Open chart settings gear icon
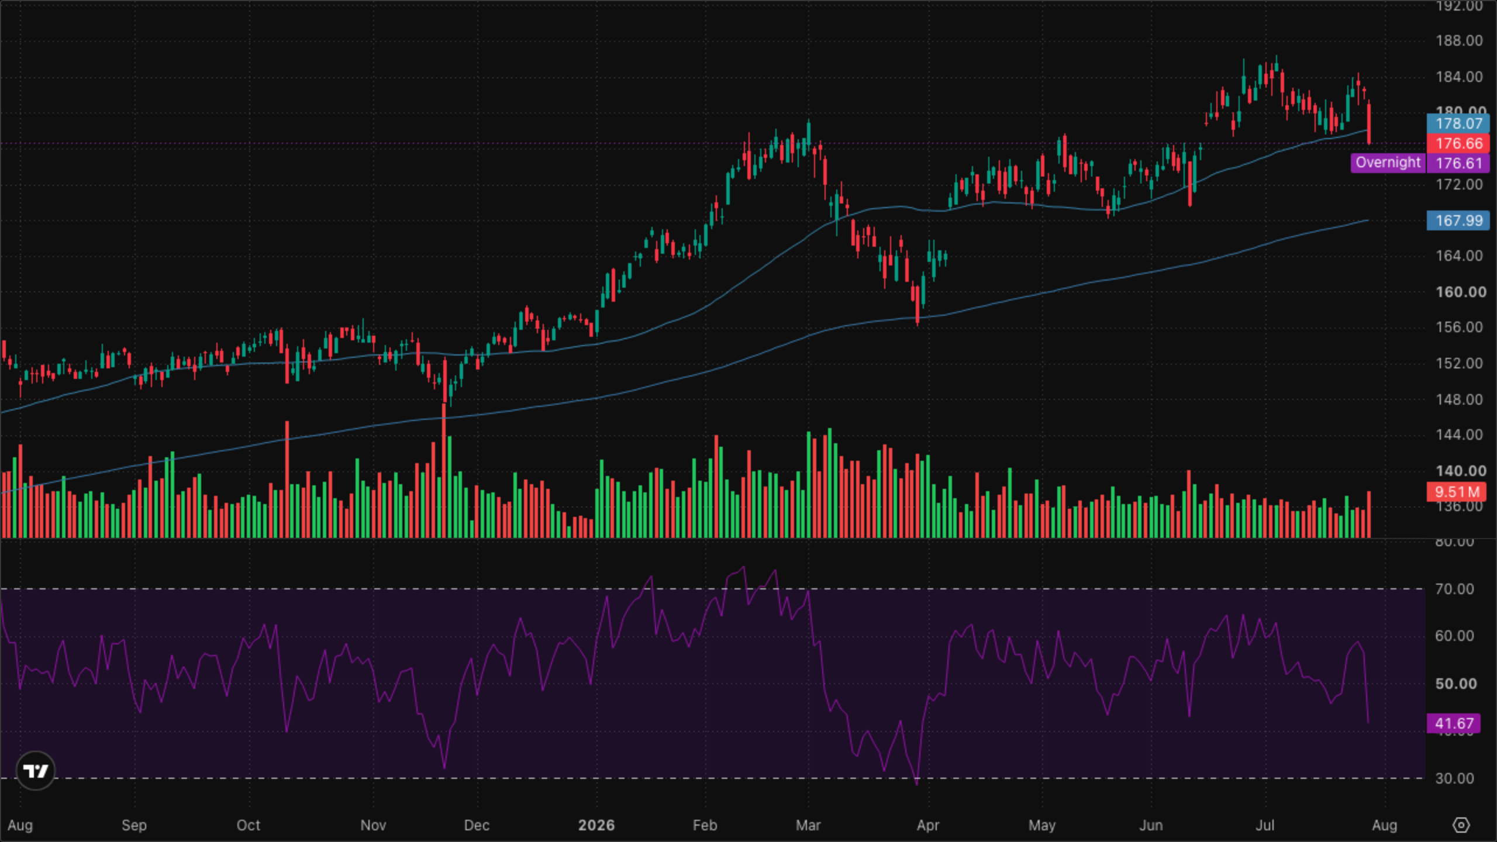 coord(1461,825)
